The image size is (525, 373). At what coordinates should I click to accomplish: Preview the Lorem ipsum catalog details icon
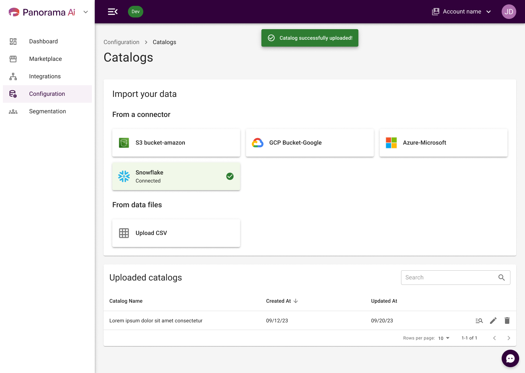479,321
